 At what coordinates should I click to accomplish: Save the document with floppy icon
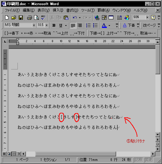(21, 18)
